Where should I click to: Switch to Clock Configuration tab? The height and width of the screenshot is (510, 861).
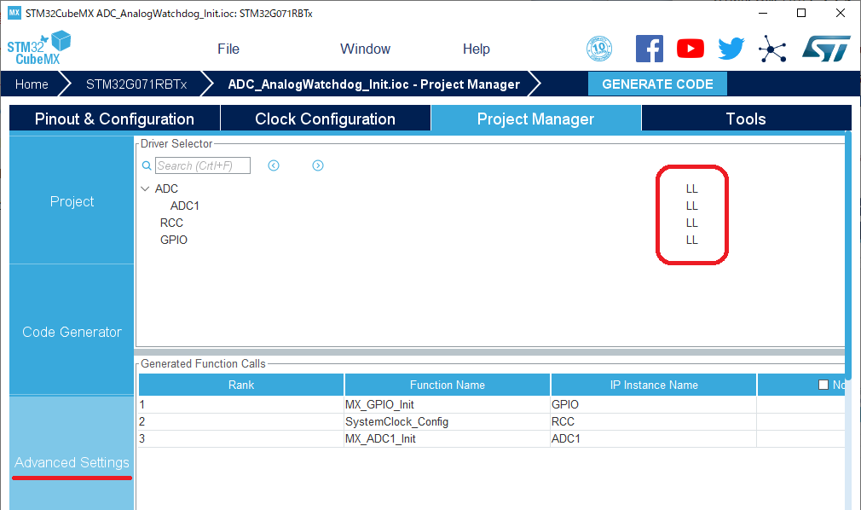tap(326, 119)
